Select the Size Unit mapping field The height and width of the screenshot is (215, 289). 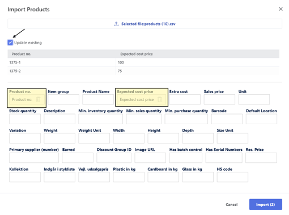click(x=232, y=138)
